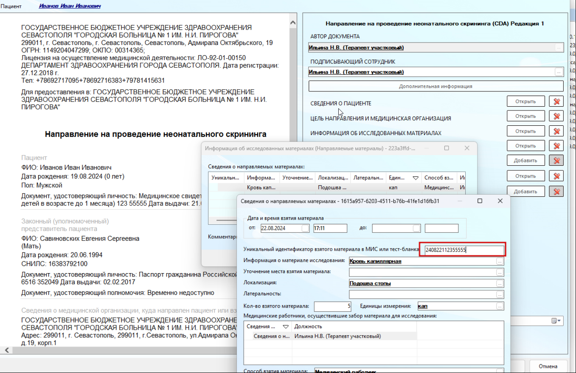
Task: Open lookup for 'Подписывающий сотрудник' field
Action: tap(559, 73)
